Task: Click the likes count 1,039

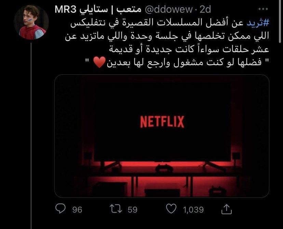Action: click(193, 210)
